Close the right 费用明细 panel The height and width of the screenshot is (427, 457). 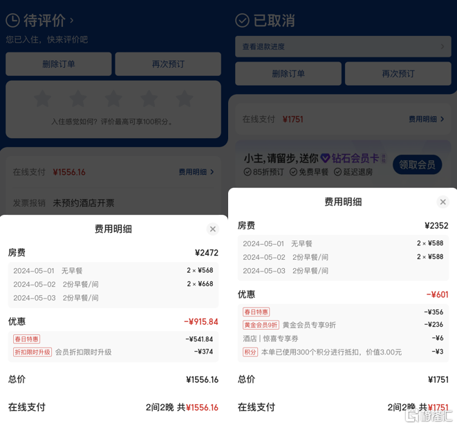click(442, 202)
